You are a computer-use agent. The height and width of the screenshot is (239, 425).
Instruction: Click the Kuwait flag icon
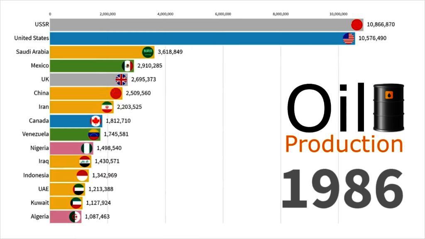point(76,203)
